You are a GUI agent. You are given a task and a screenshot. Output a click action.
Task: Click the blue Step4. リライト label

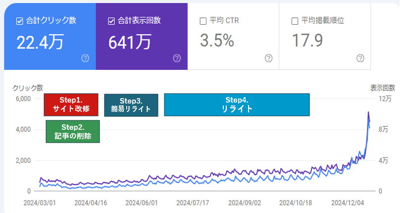(x=237, y=105)
